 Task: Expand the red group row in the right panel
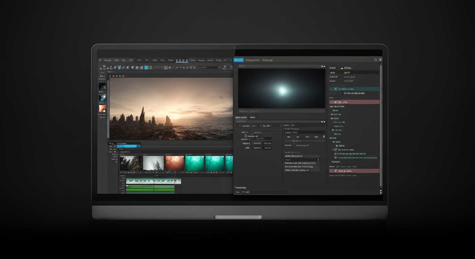click(x=332, y=102)
